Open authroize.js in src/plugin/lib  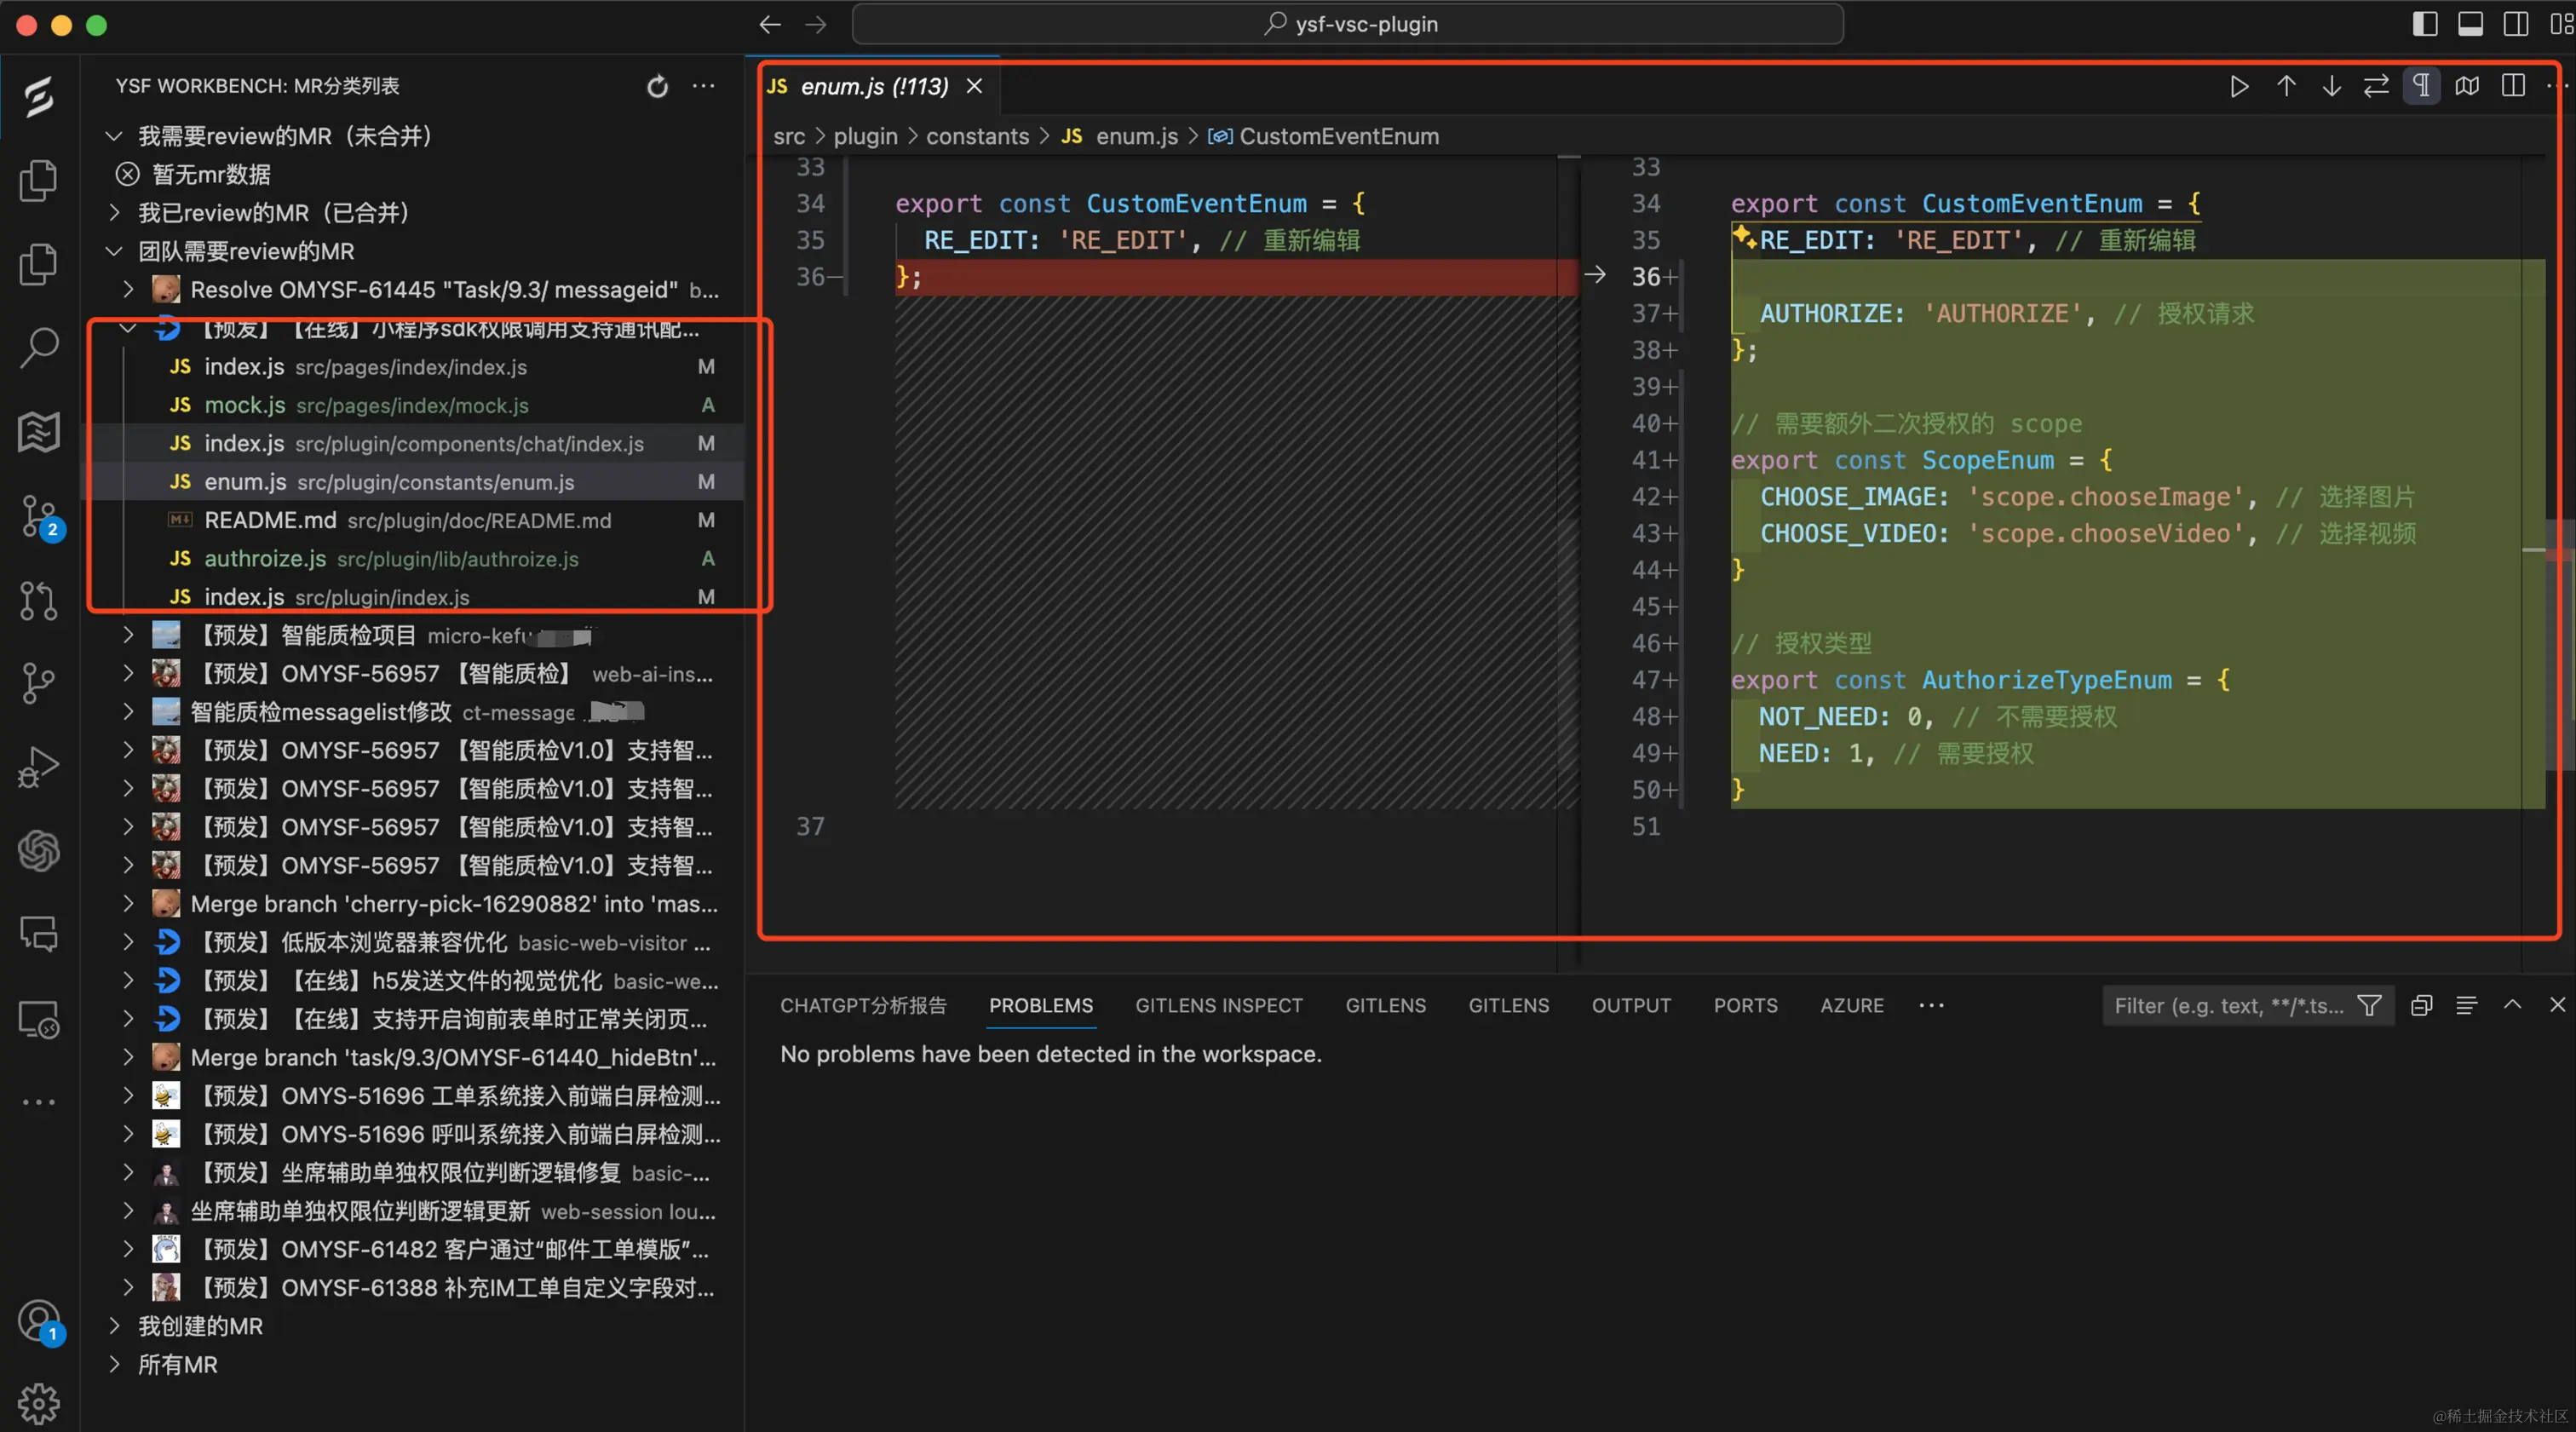[x=412, y=558]
